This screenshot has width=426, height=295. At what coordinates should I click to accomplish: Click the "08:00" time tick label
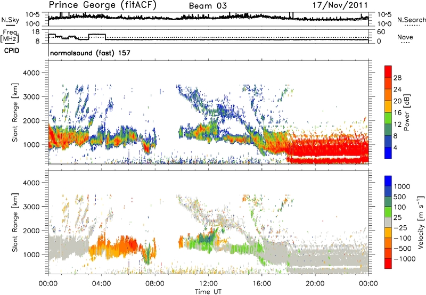coord(155,284)
